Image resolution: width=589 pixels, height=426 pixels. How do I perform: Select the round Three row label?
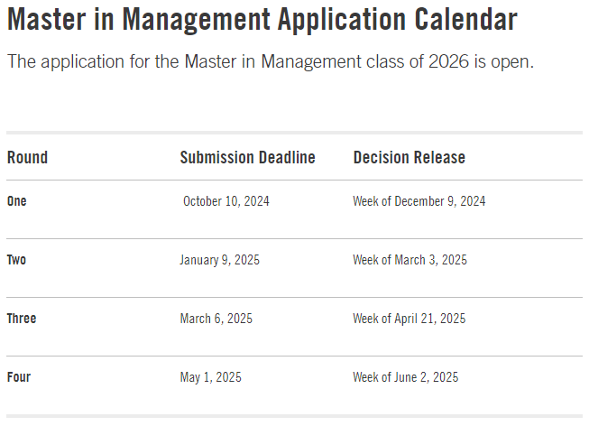(x=22, y=319)
